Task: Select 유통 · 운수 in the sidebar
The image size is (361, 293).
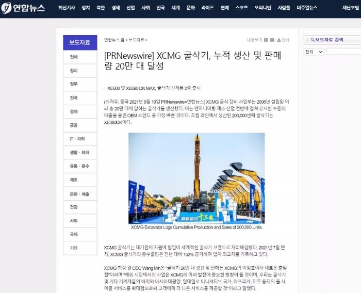Action: (x=80, y=166)
